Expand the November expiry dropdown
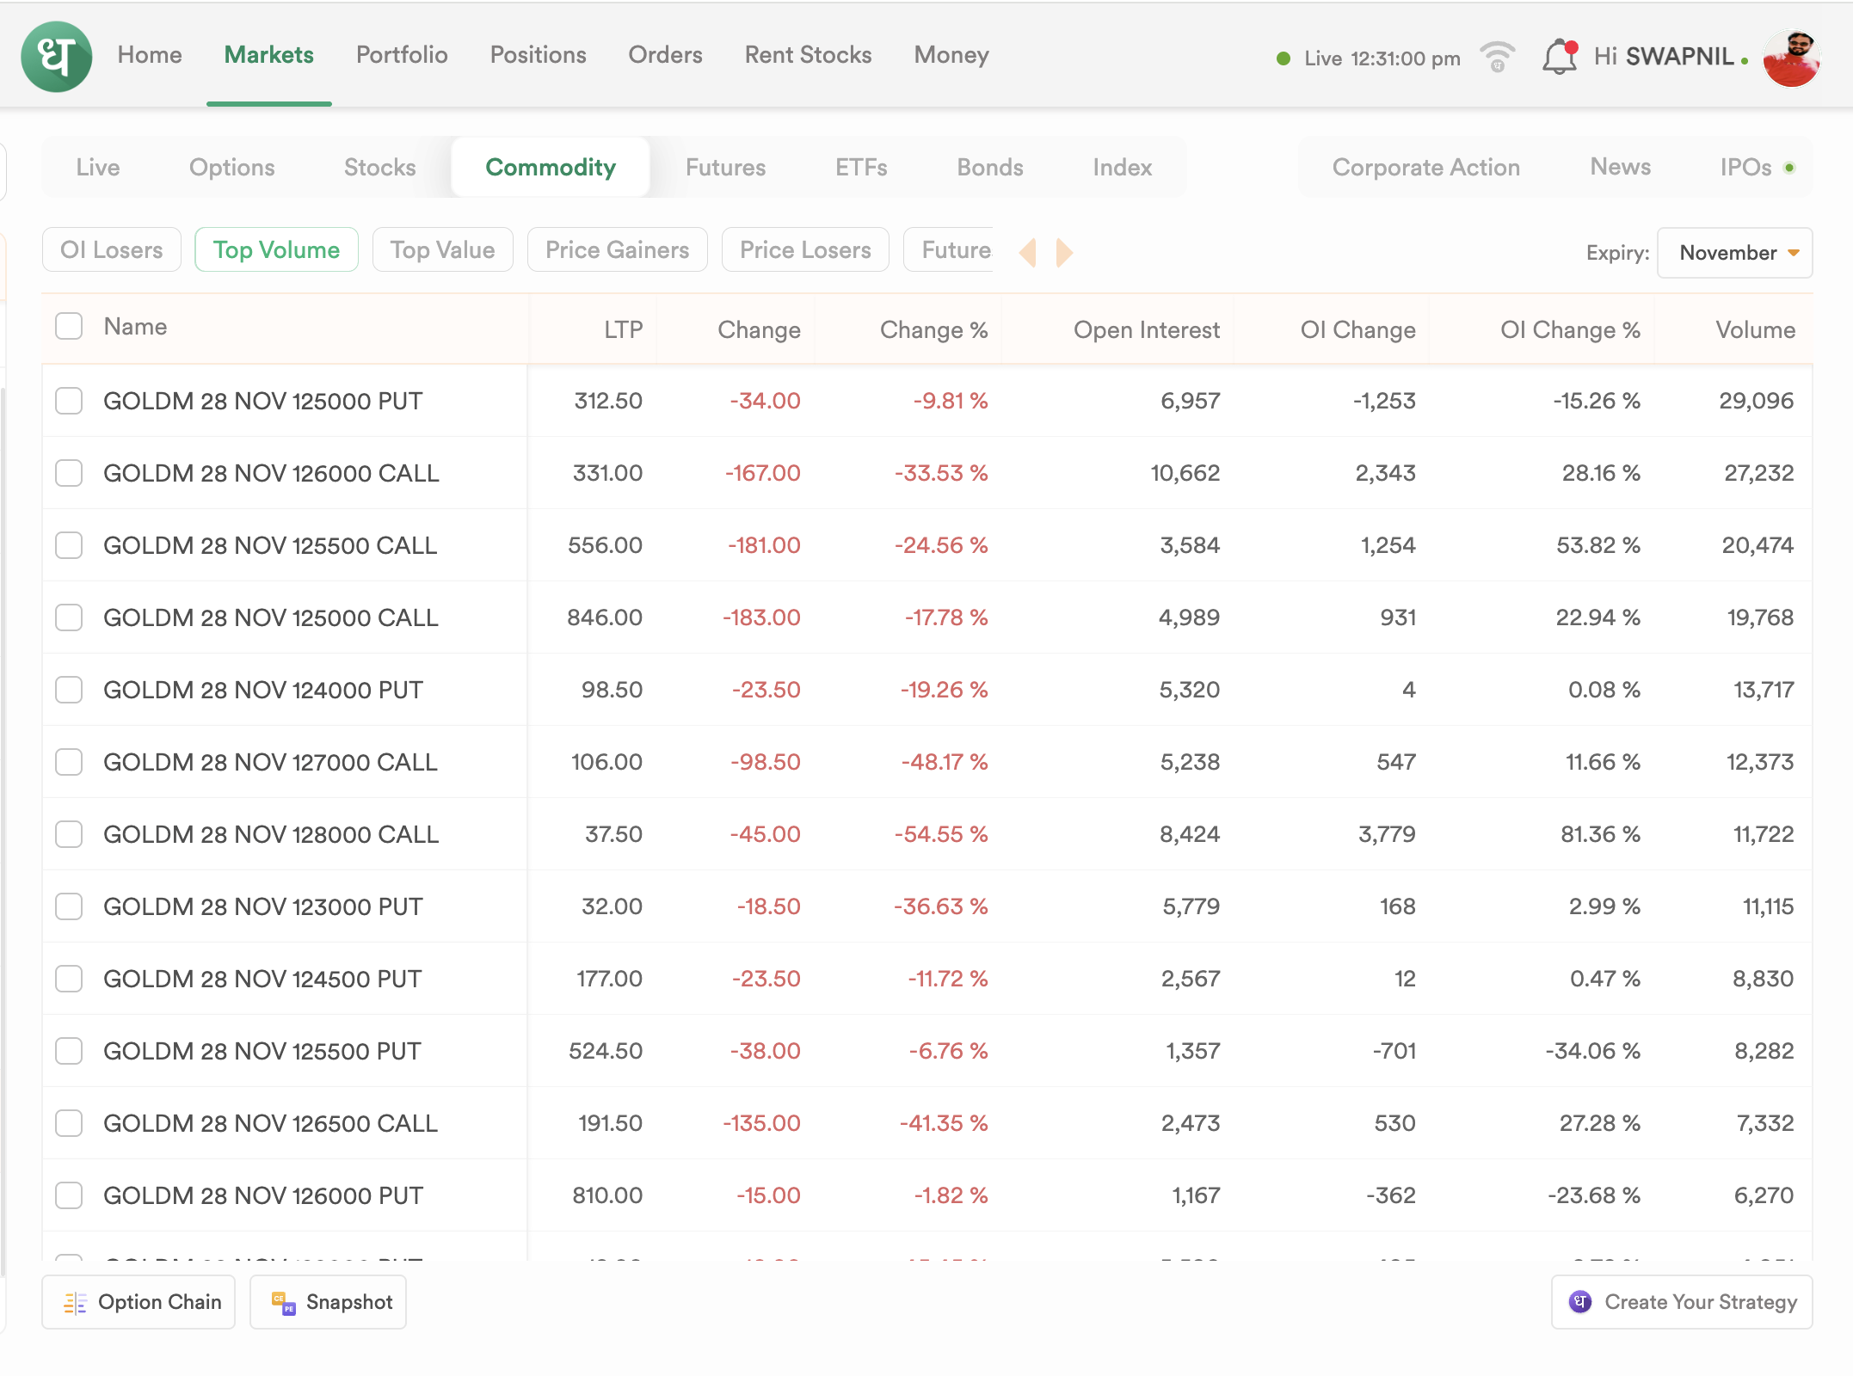 [x=1734, y=253]
